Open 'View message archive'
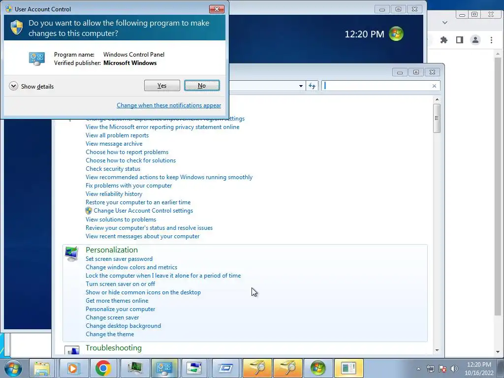Image resolution: width=504 pixels, height=378 pixels. (114, 144)
